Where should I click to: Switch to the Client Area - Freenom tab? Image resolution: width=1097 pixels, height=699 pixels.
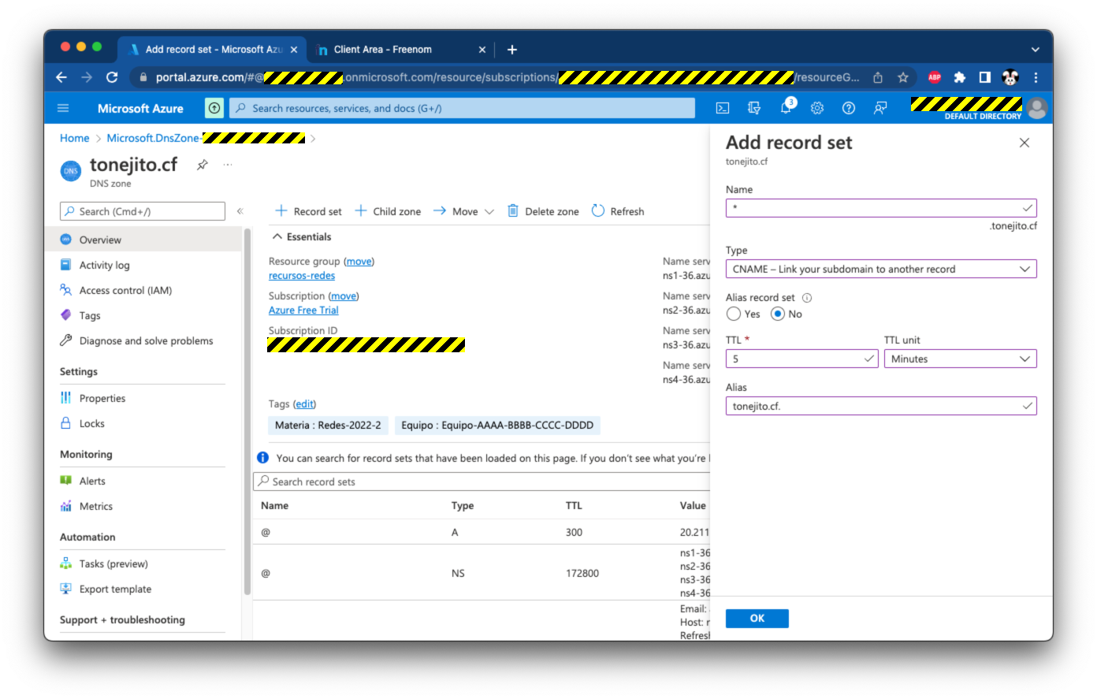click(383, 50)
